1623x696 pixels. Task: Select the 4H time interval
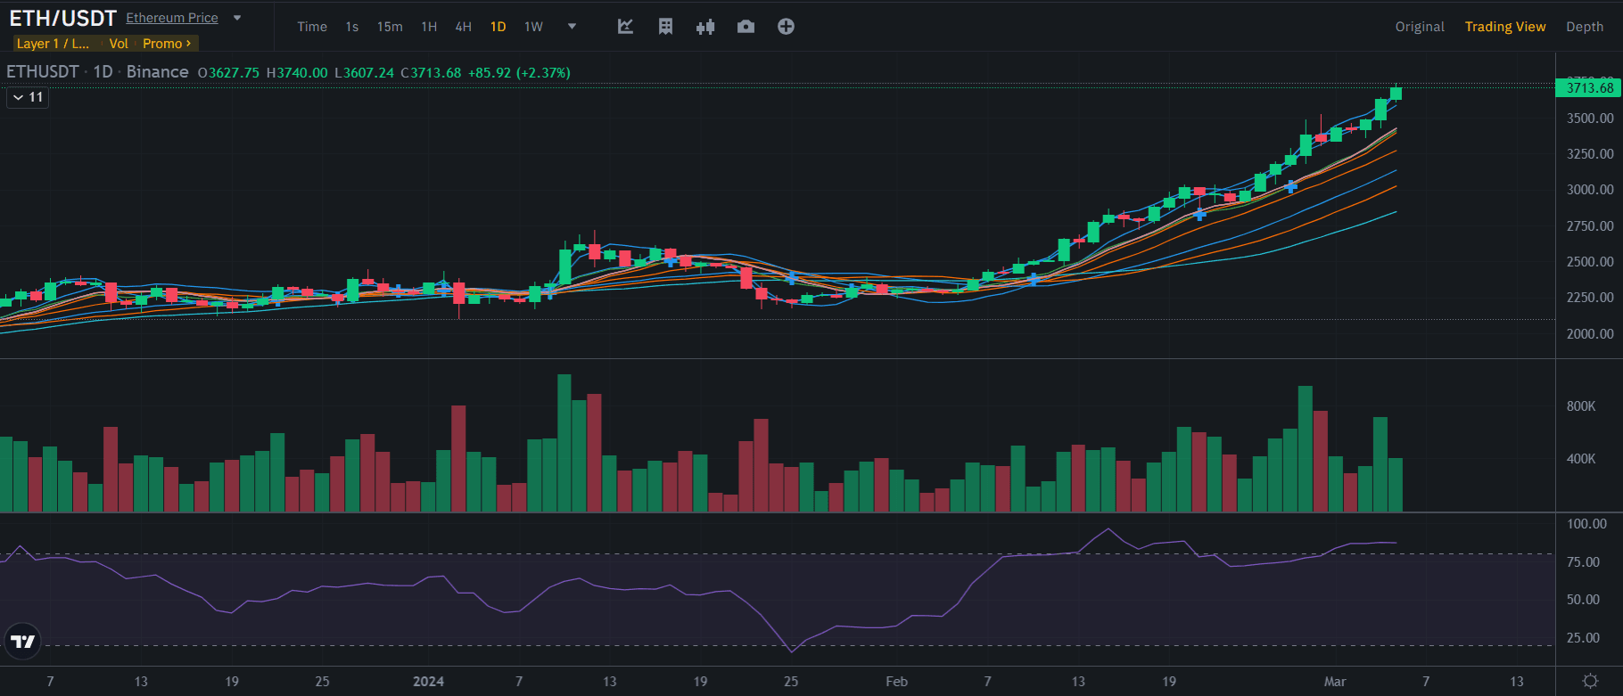(464, 27)
